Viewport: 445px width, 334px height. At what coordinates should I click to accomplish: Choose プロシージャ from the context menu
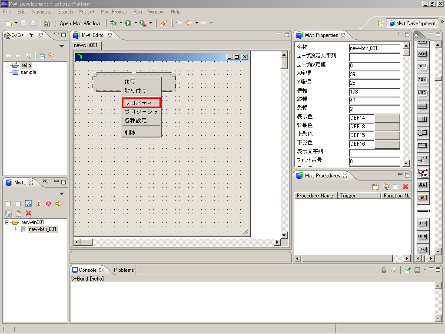141,112
